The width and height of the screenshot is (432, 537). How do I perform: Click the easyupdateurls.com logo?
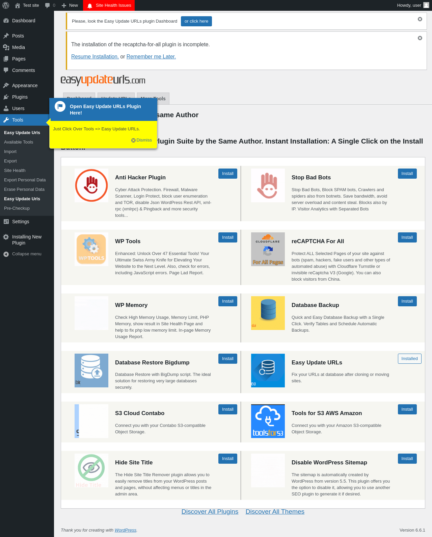point(103,80)
